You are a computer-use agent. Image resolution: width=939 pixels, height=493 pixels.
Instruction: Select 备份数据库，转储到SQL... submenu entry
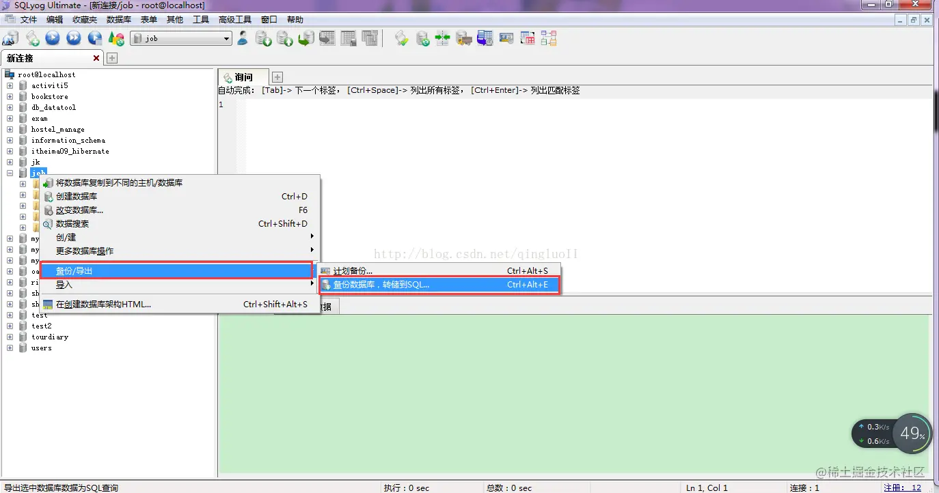[439, 285]
